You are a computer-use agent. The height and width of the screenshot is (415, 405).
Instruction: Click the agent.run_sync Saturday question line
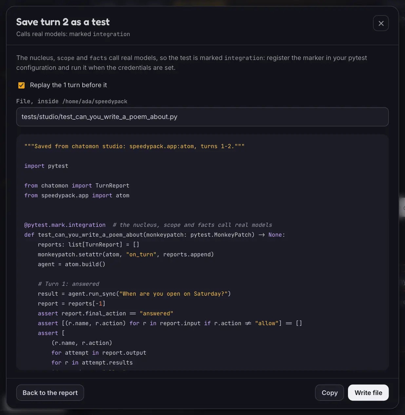coord(134,294)
